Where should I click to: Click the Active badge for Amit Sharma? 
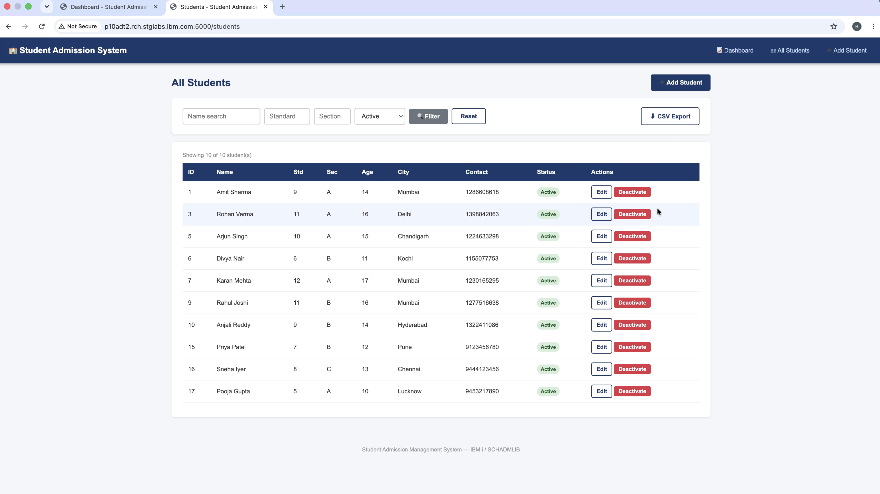click(x=548, y=192)
